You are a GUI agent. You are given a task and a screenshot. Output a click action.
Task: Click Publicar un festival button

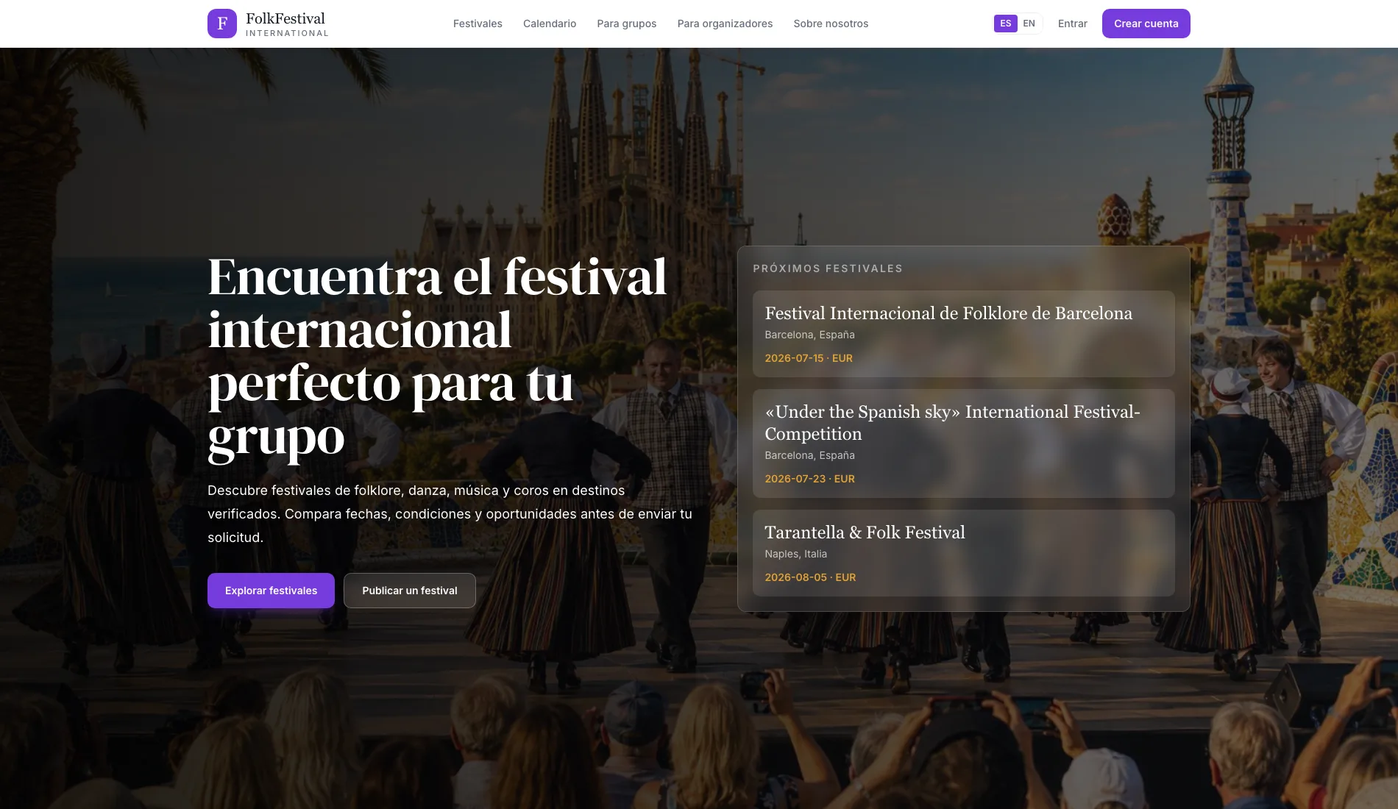pos(410,591)
